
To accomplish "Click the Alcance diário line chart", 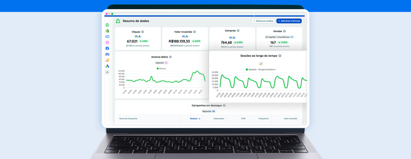I will click(x=162, y=82).
